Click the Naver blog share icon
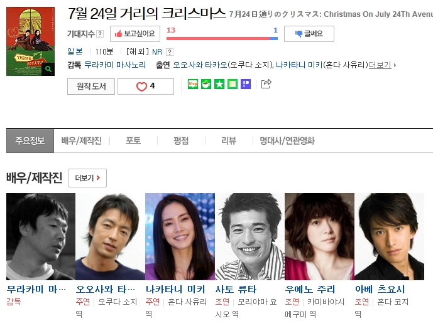This screenshot has height=331, width=433. pos(193,84)
